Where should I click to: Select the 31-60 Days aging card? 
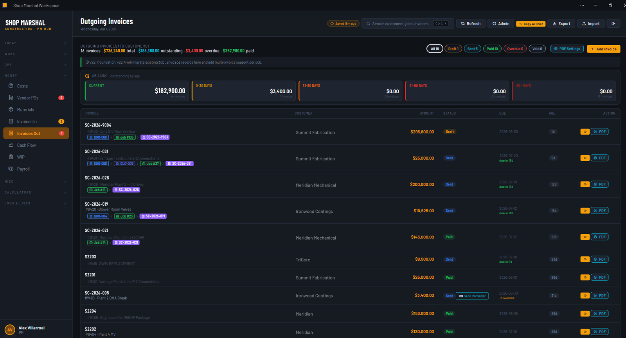pos(351,91)
